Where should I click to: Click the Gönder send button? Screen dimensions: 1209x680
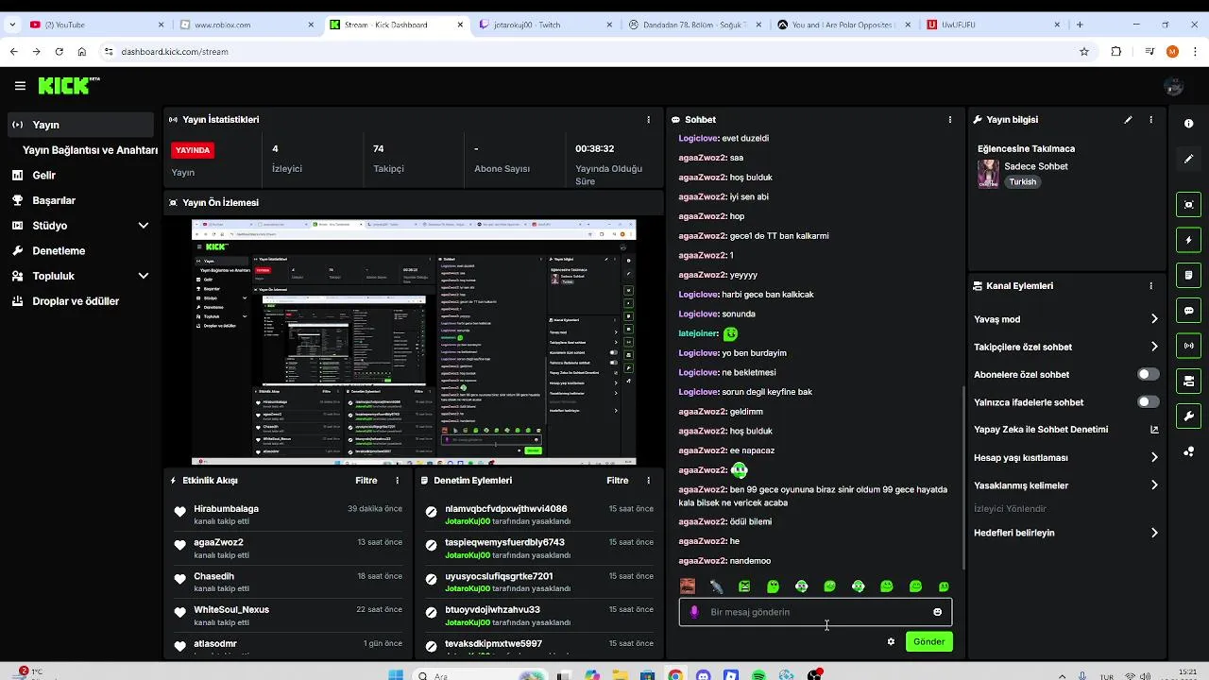point(928,641)
